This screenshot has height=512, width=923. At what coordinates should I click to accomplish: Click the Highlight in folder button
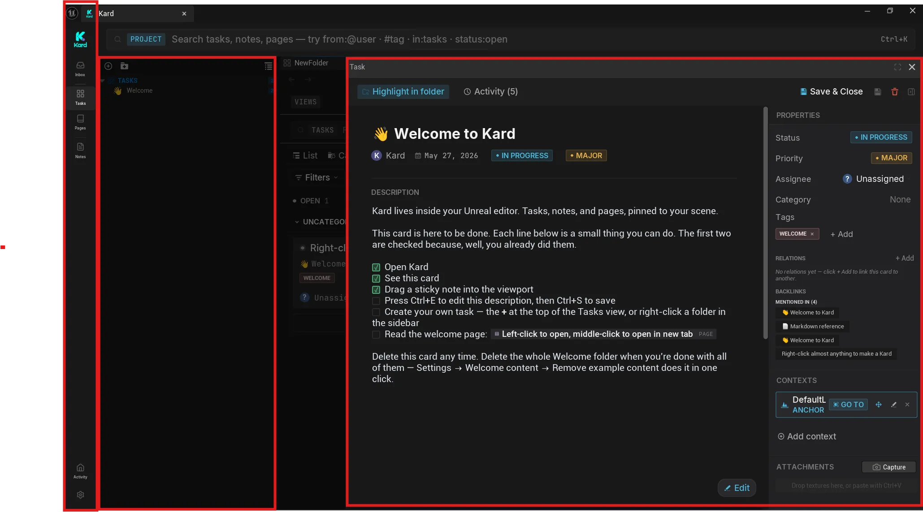[403, 92]
